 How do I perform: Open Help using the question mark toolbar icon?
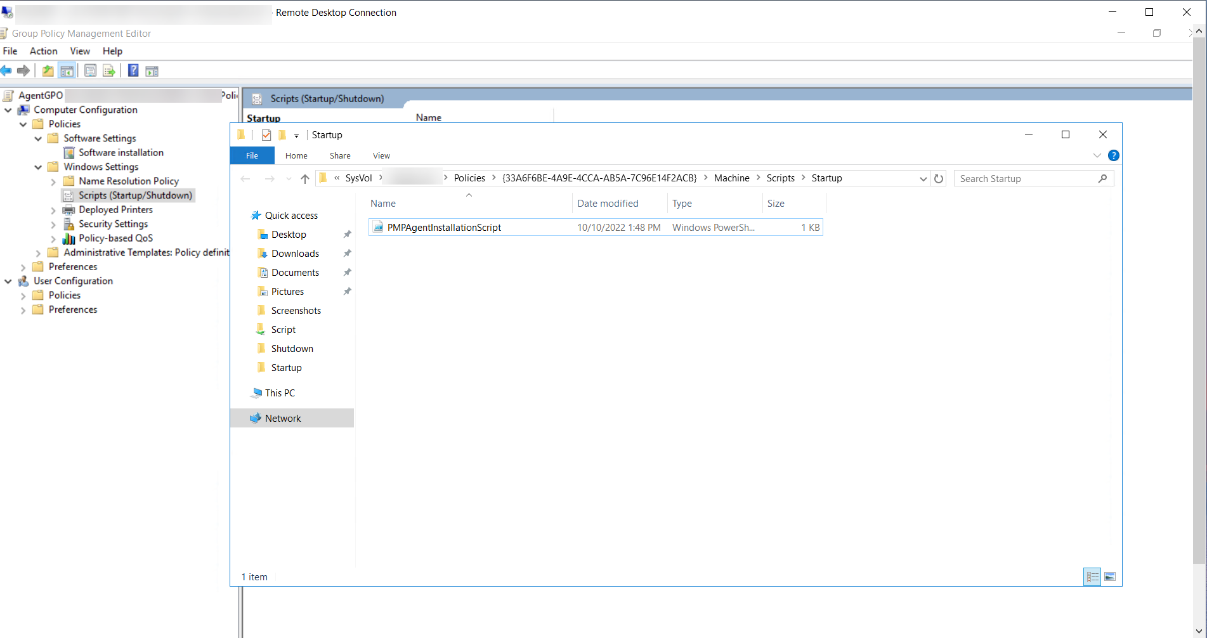click(x=133, y=70)
